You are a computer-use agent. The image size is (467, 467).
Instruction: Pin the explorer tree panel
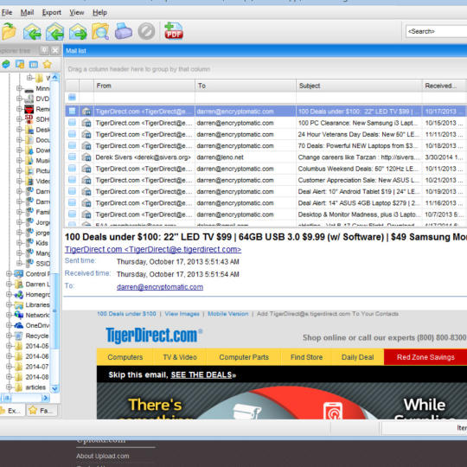44,50
